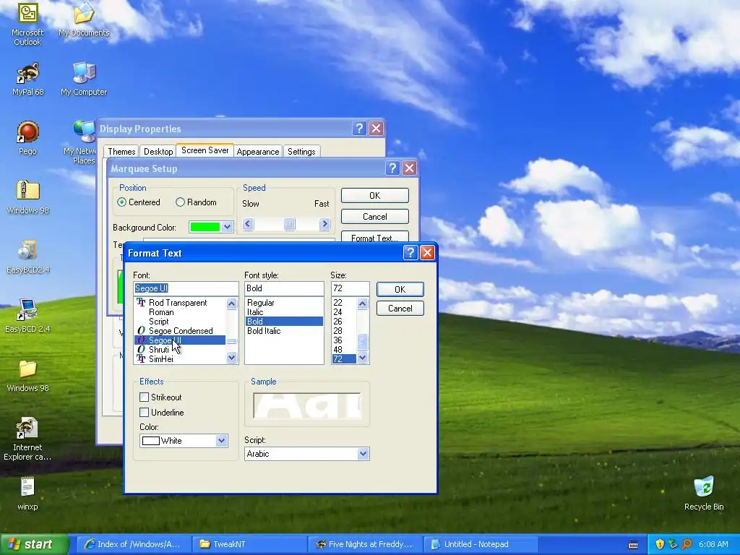Image resolution: width=740 pixels, height=555 pixels.
Task: Switch to the Appearance tab
Action: (x=258, y=152)
